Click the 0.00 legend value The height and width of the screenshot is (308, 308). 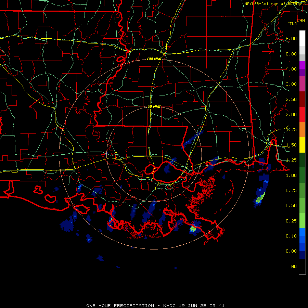pyautogui.click(x=291, y=251)
